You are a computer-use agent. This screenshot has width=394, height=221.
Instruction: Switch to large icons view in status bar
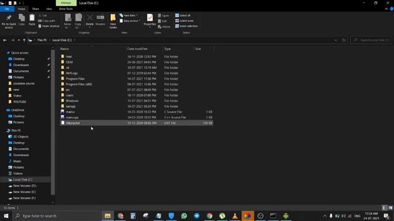(x=390, y=208)
